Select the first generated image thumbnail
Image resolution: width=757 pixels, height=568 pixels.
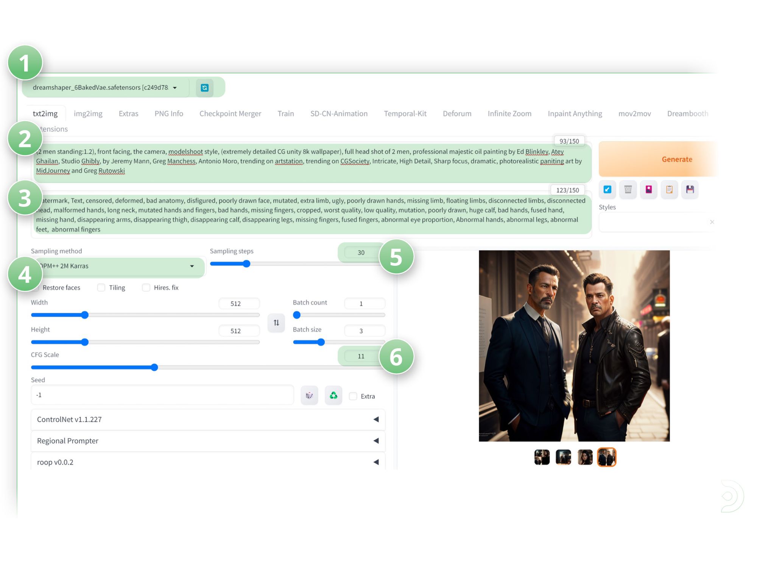pos(542,457)
